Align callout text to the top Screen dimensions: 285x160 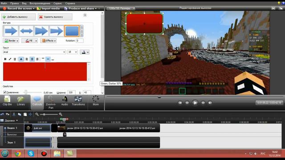43,59
